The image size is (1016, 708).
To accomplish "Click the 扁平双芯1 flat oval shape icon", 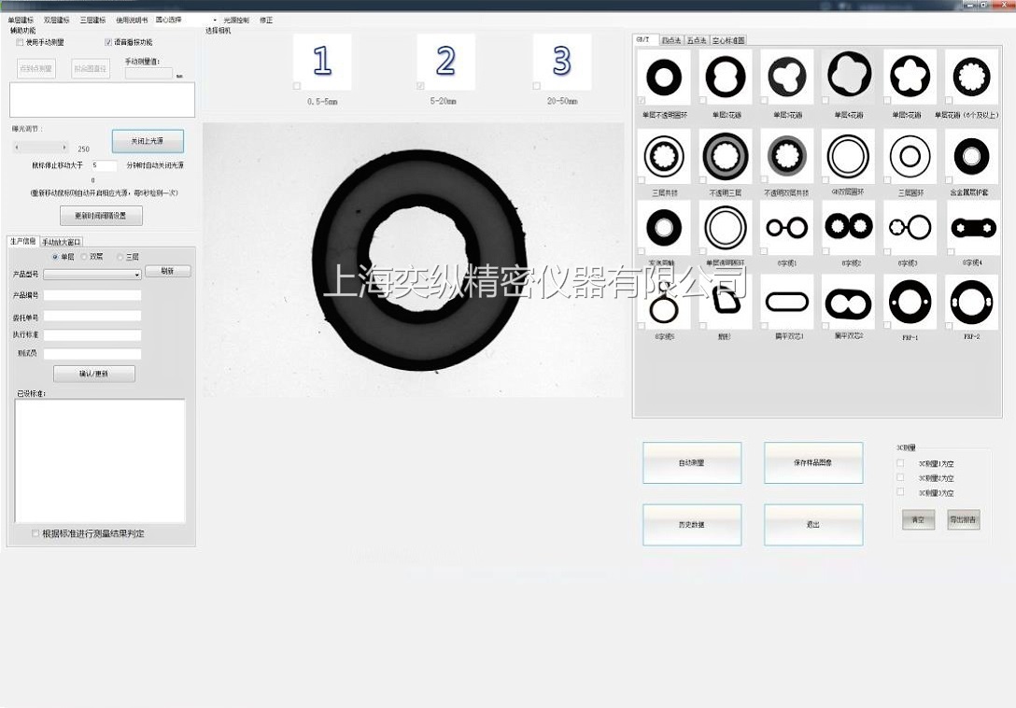I will tap(786, 302).
